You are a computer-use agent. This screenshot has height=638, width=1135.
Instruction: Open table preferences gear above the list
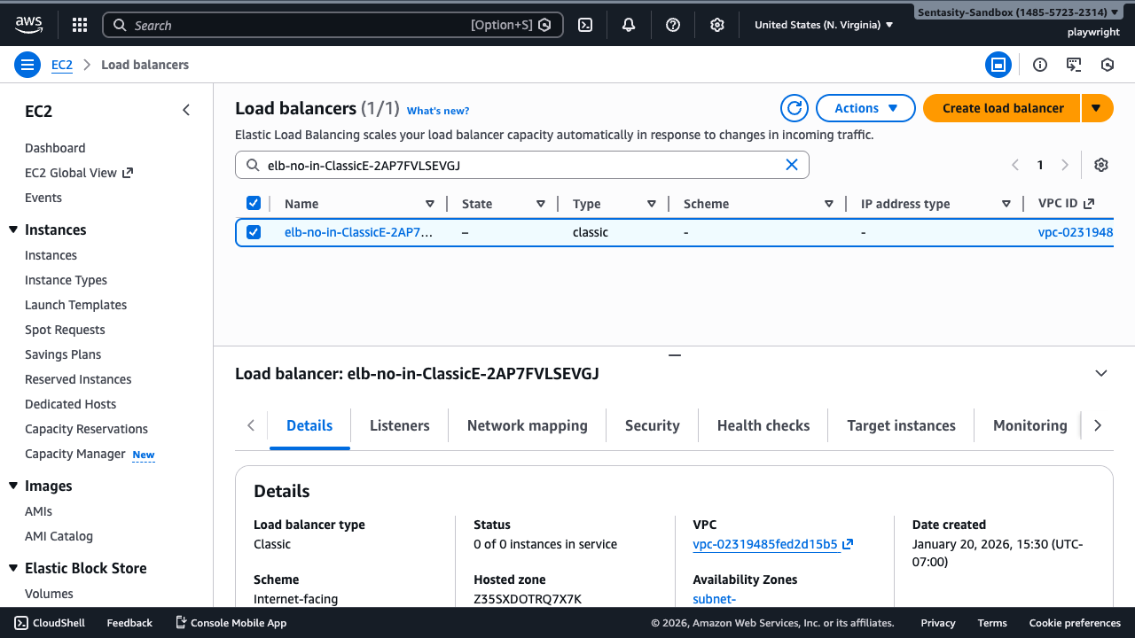tap(1100, 165)
